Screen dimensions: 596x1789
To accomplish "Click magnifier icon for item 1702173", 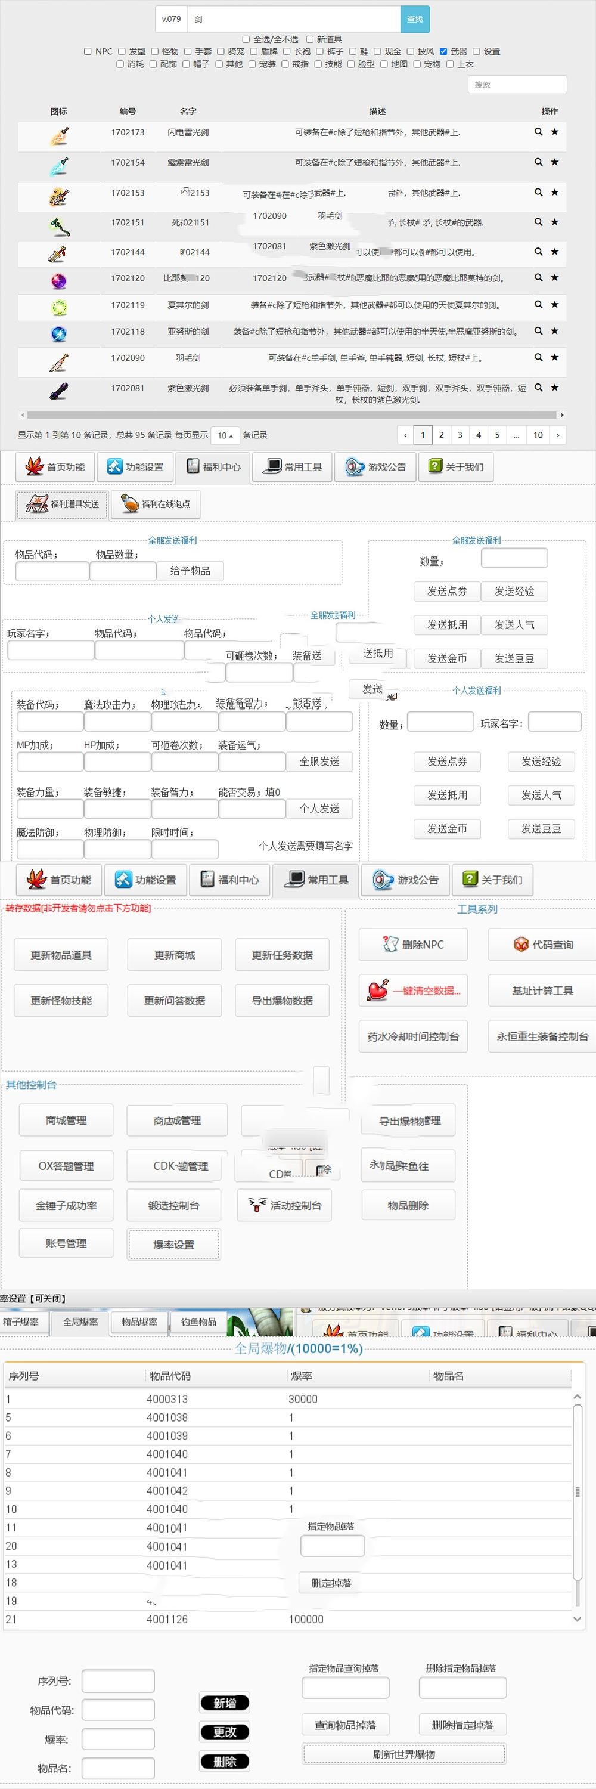I will tap(538, 132).
